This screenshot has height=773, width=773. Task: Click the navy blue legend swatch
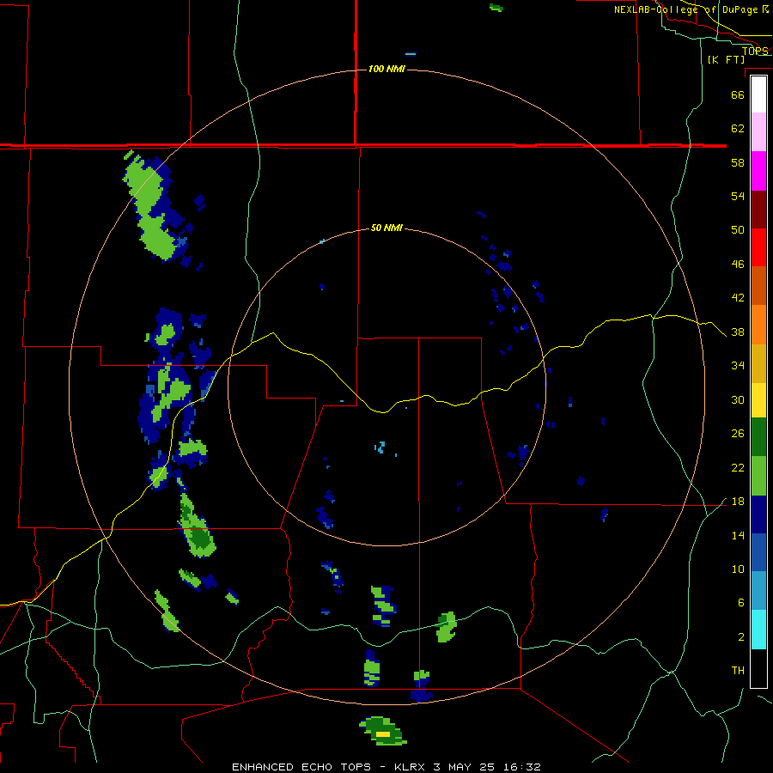[x=758, y=514]
